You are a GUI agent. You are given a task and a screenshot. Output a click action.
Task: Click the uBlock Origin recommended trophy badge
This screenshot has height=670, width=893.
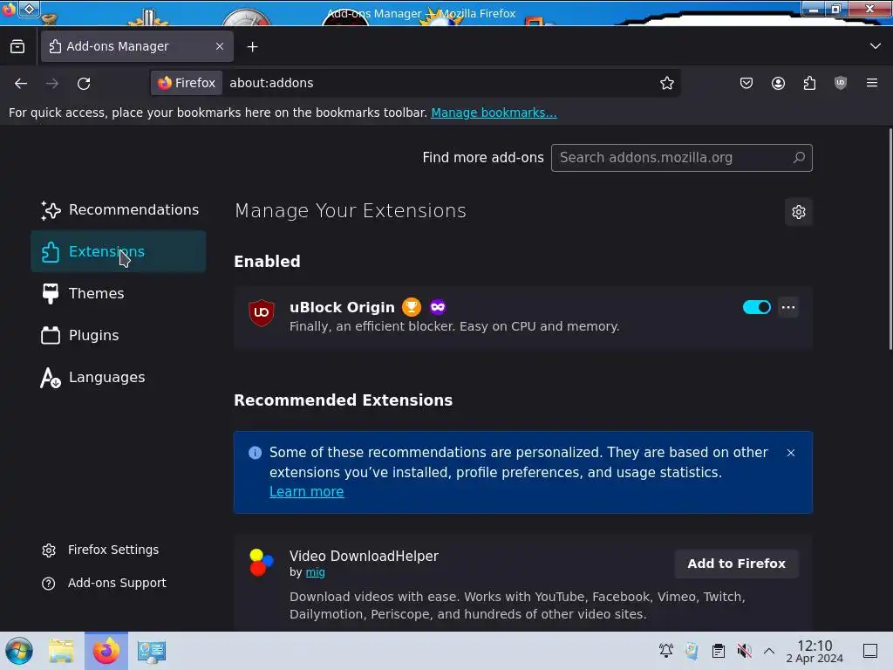412,307
